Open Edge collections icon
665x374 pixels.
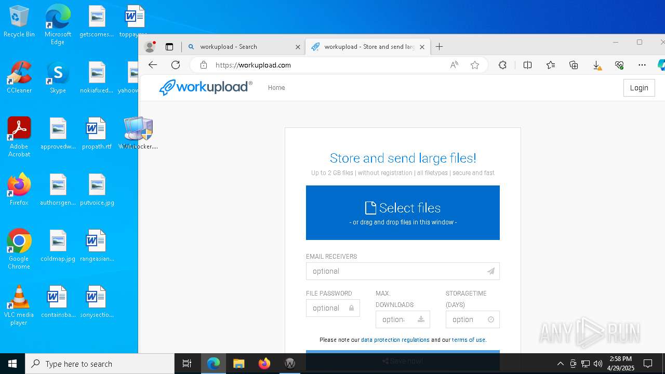point(574,65)
